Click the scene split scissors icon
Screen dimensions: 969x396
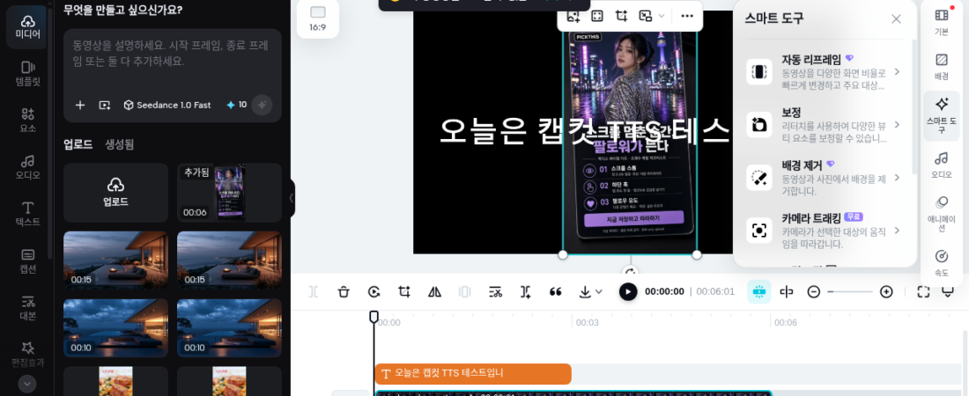495,291
